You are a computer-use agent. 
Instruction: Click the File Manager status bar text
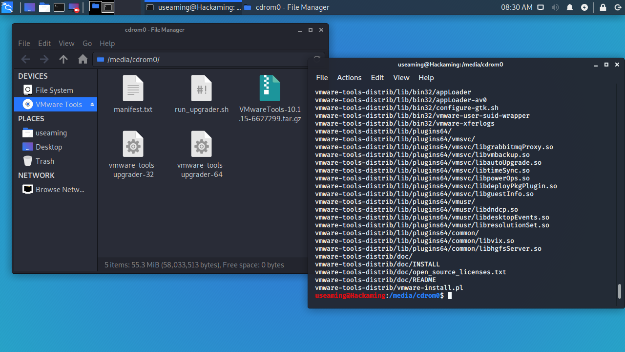coord(194,265)
